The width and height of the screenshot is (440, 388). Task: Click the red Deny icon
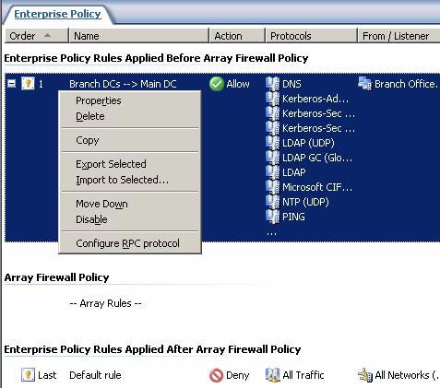216,375
